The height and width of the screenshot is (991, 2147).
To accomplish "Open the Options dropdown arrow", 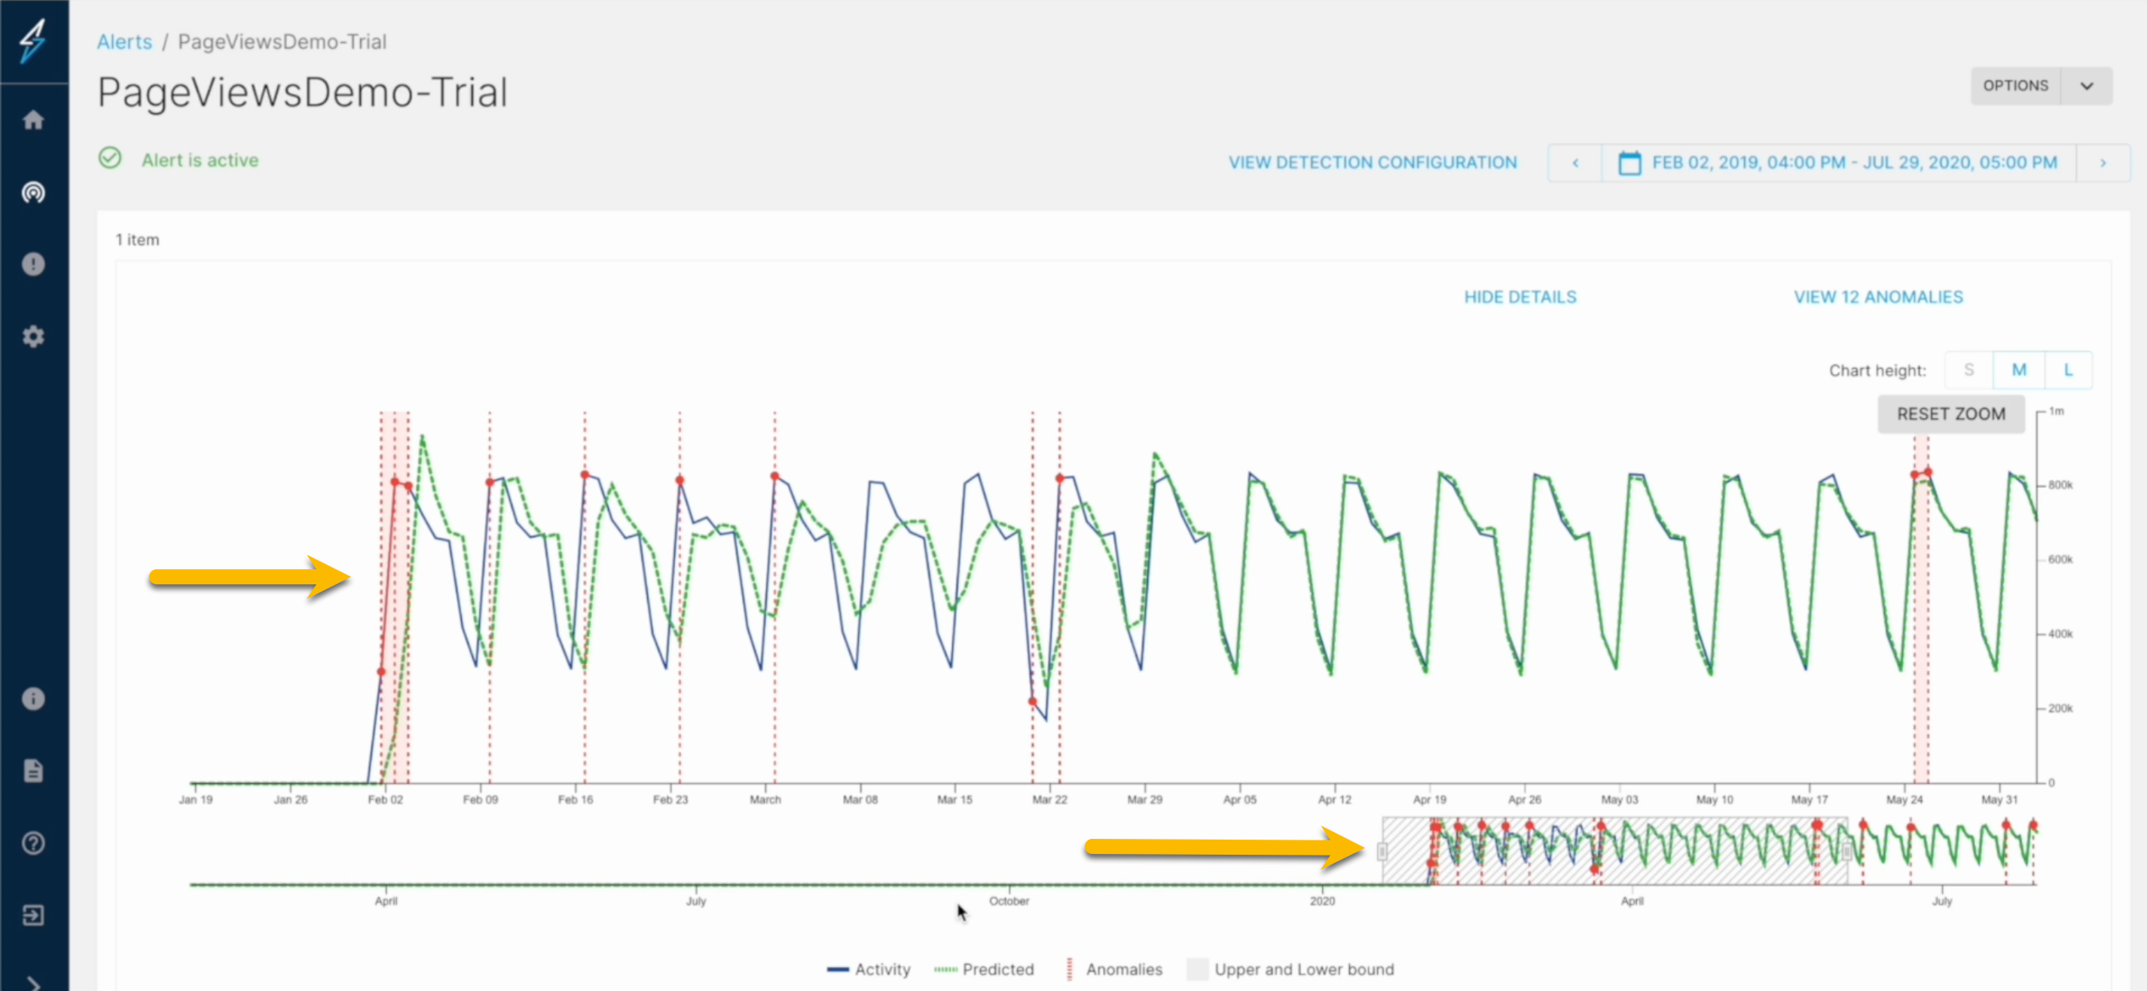I will tap(2086, 86).
